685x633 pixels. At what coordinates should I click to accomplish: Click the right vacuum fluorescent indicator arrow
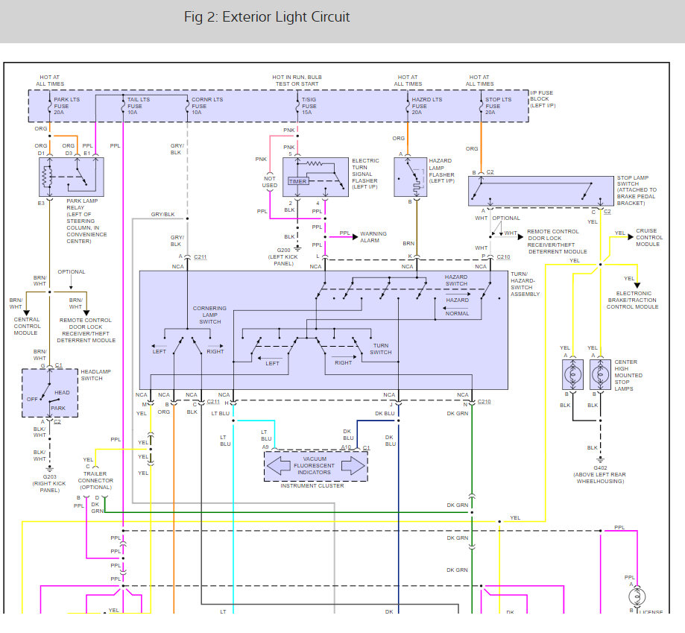tap(353, 466)
